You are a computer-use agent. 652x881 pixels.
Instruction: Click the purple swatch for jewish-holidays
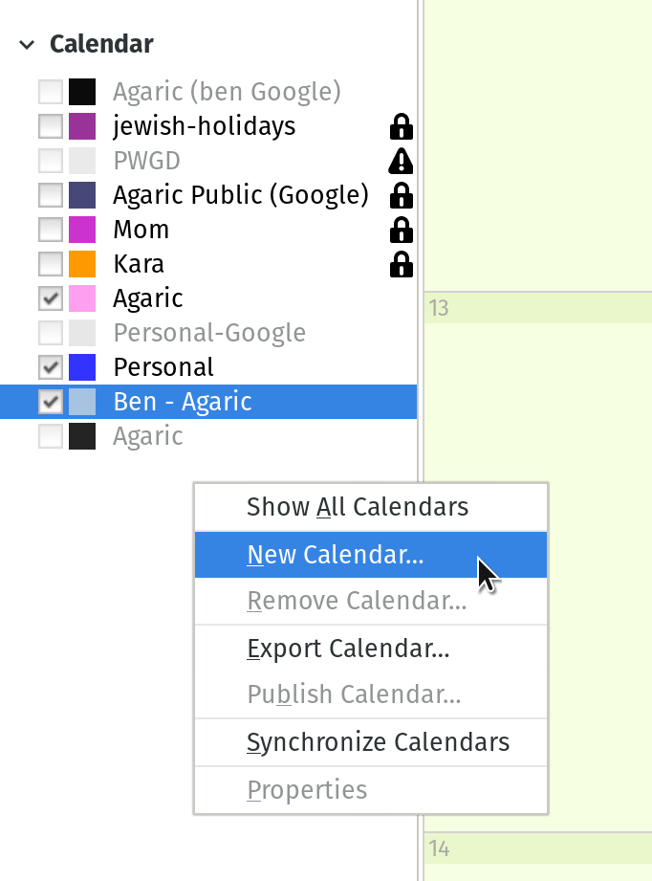click(x=84, y=125)
